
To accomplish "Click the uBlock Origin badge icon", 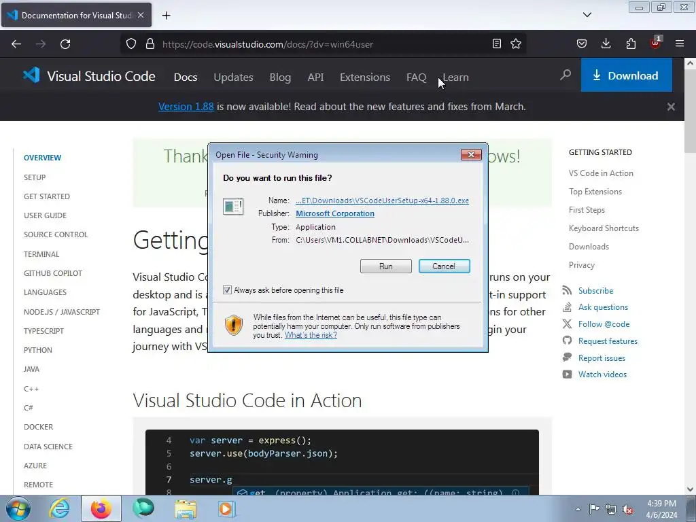I will click(655, 43).
